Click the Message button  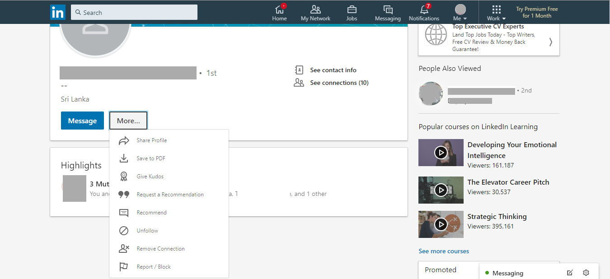pyautogui.click(x=82, y=121)
